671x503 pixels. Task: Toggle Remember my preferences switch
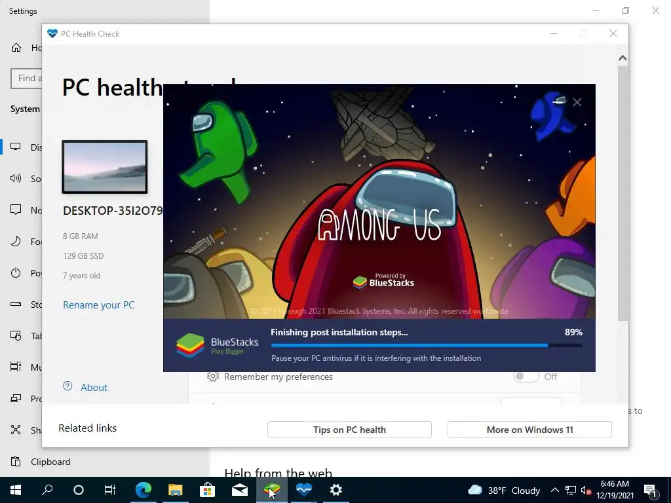pos(526,377)
